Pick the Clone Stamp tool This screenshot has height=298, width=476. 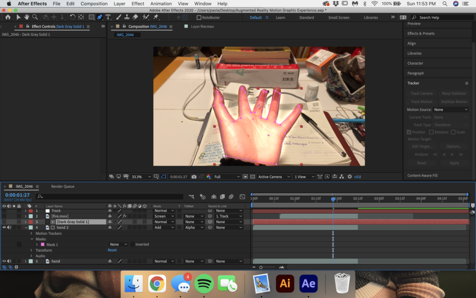point(127,17)
